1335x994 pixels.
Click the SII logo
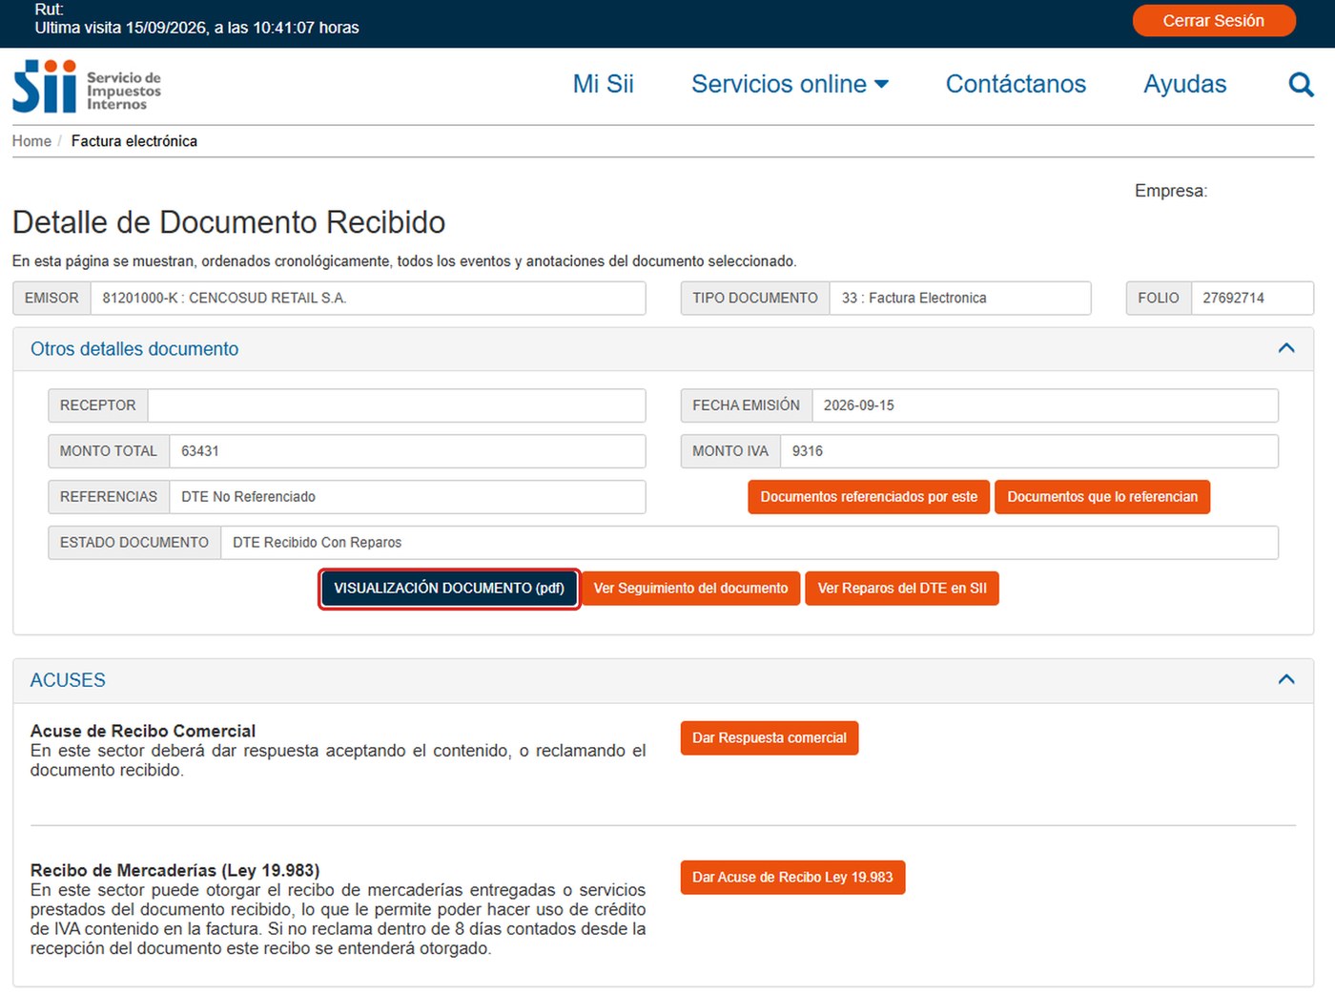87,87
